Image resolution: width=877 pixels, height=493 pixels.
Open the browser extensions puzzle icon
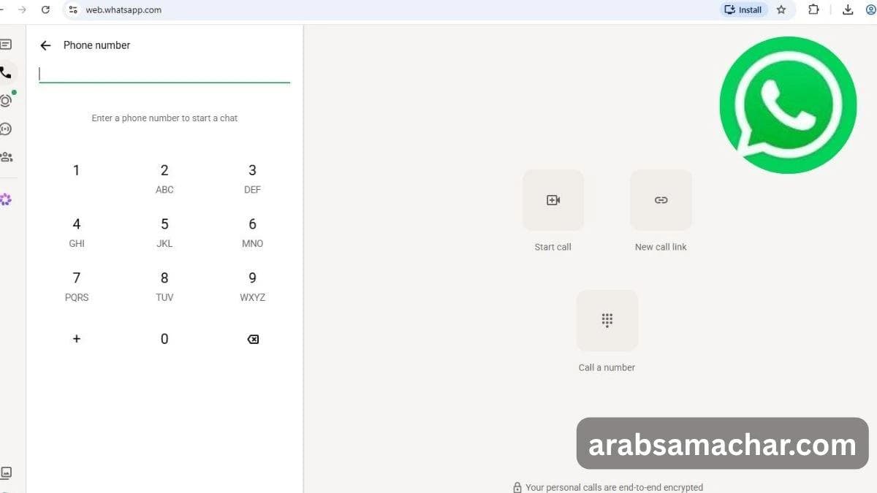[x=813, y=9]
